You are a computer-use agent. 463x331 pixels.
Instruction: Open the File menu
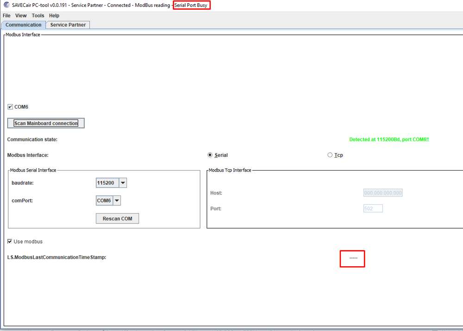point(6,16)
